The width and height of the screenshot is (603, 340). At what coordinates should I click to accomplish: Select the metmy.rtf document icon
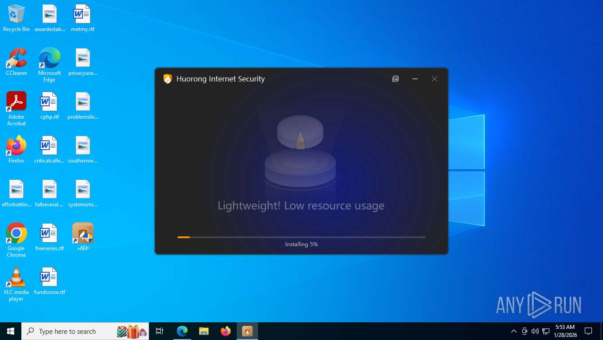[83, 18]
